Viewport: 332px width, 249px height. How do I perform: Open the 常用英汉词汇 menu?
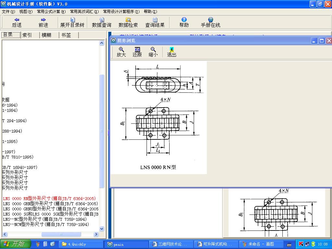pyautogui.click(x=84, y=11)
